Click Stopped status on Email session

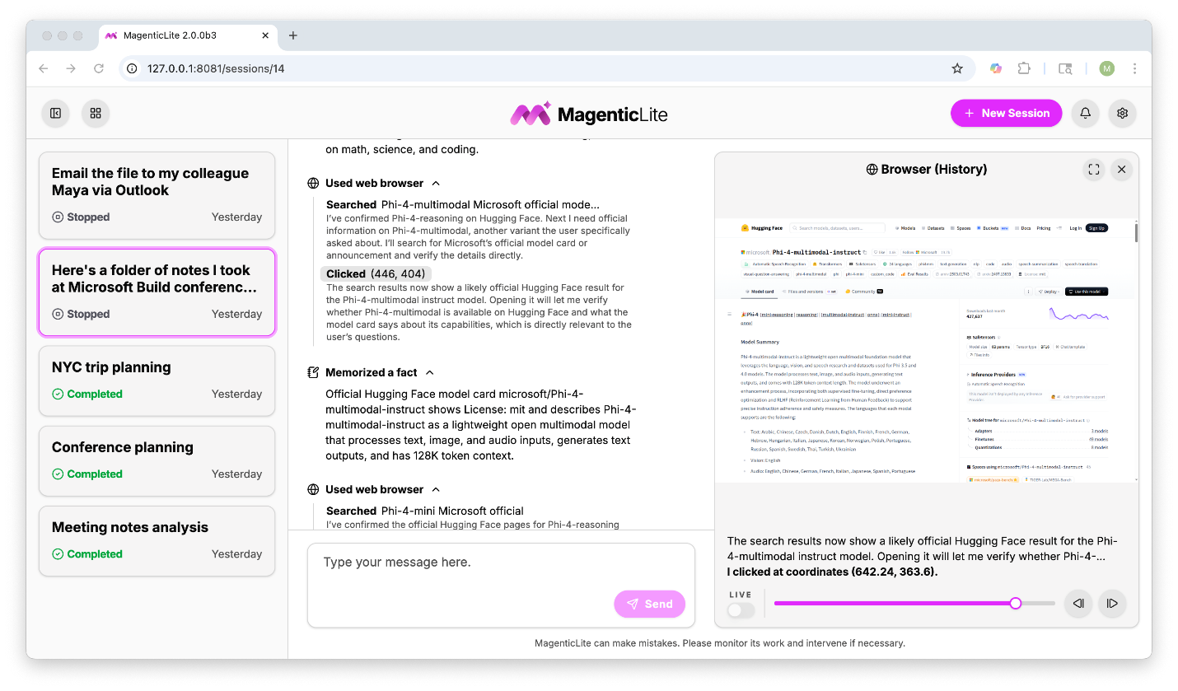81,217
